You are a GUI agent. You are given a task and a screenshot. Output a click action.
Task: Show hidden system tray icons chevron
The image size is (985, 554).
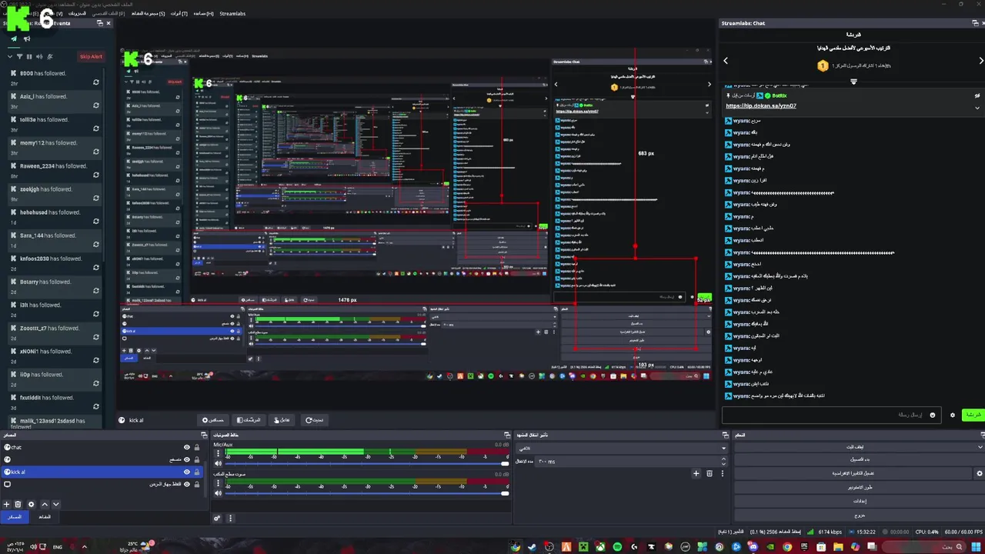click(x=85, y=547)
